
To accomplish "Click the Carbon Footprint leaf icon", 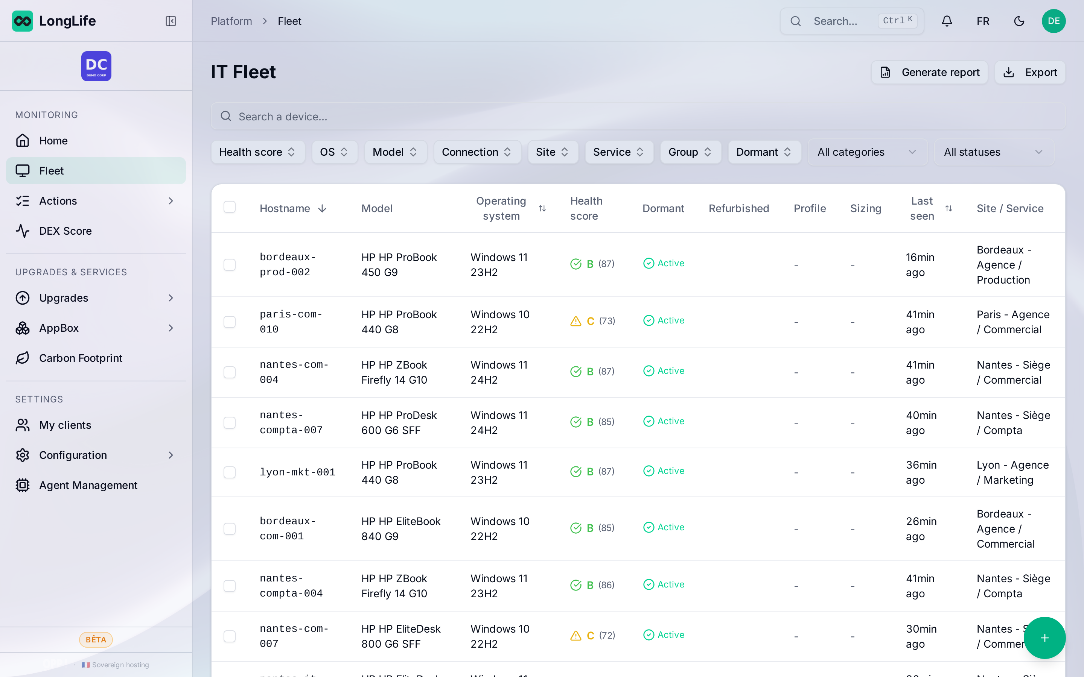I will coord(23,358).
